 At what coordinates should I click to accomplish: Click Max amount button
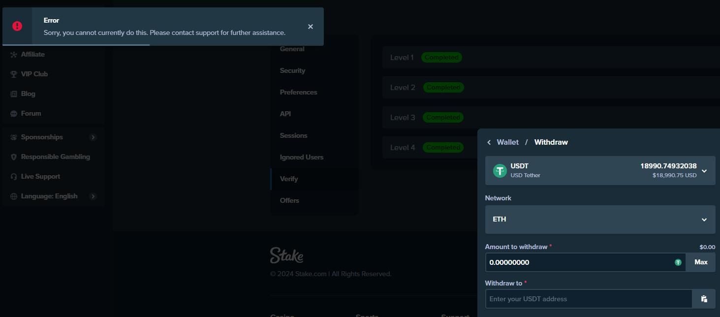coord(701,262)
